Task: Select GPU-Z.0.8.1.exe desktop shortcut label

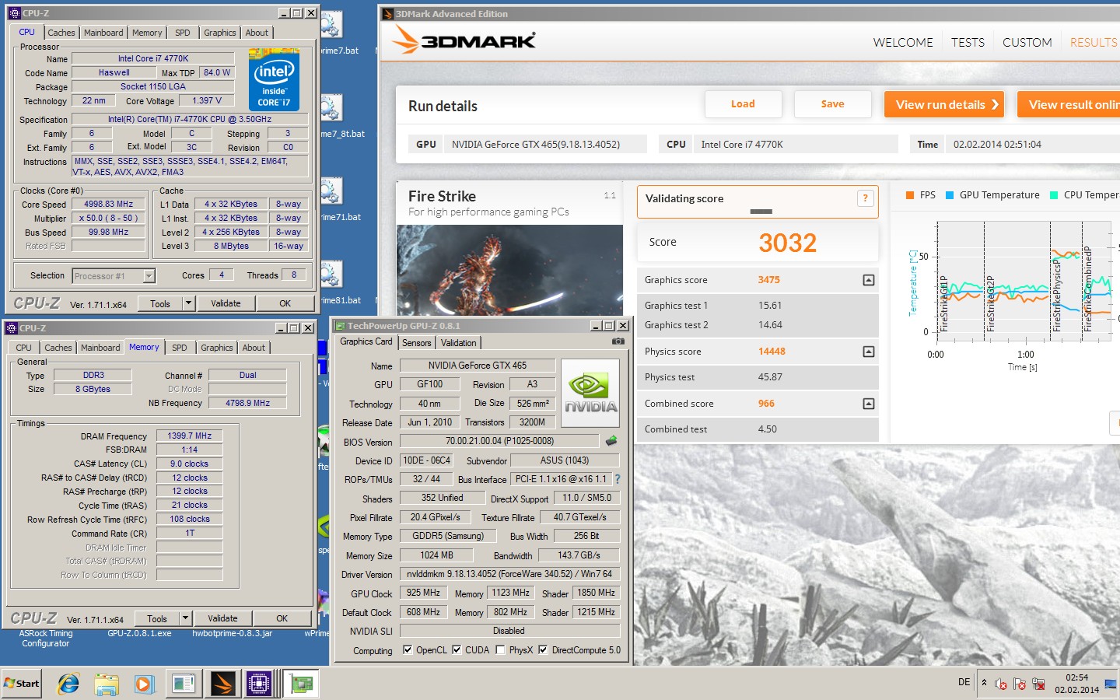Action: coord(139,633)
